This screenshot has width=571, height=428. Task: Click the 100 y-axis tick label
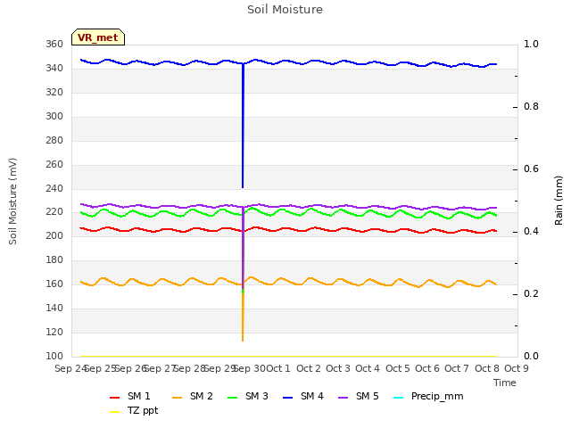coord(54,357)
